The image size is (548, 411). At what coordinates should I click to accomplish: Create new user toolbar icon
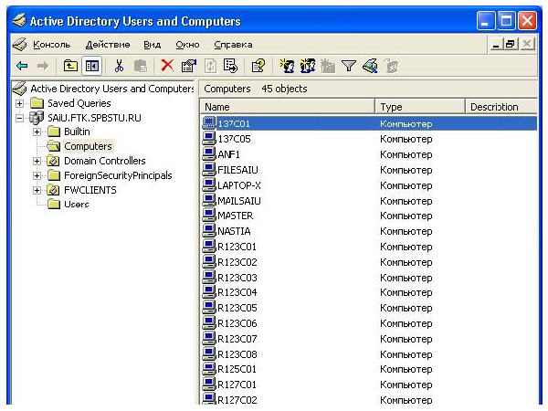[287, 66]
